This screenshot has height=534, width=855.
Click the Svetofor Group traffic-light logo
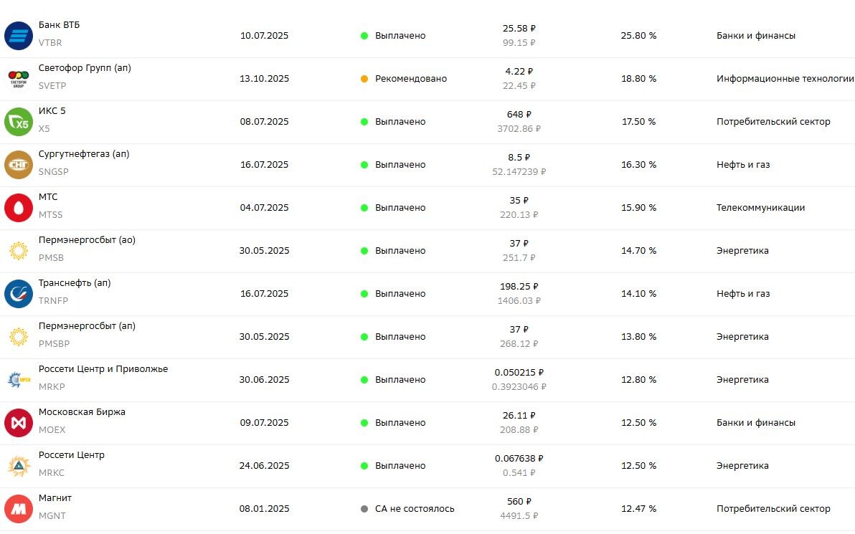pyautogui.click(x=19, y=79)
